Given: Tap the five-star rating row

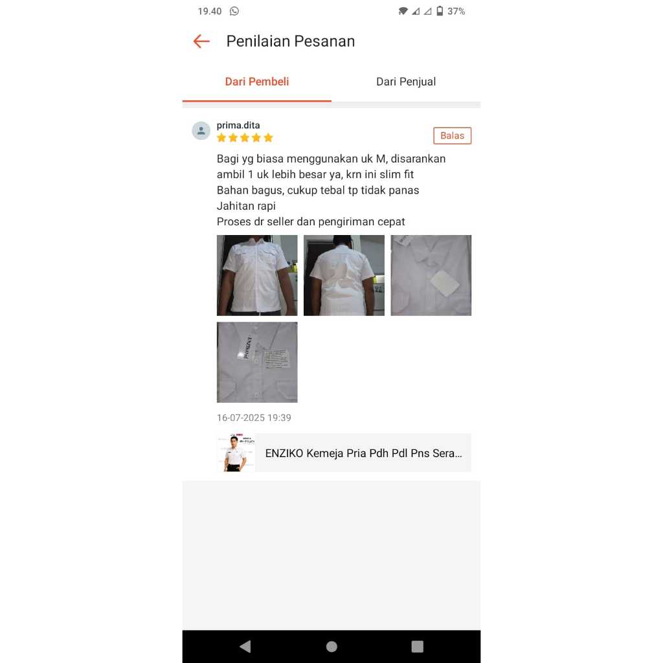Looking at the screenshot, I should pos(245,138).
